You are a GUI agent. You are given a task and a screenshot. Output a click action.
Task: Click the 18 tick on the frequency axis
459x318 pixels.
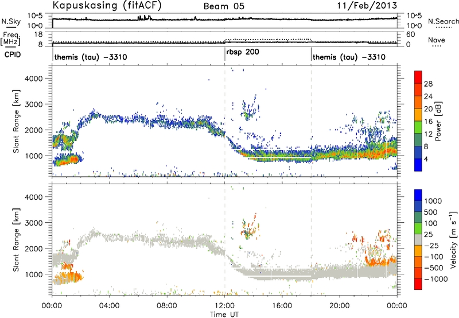[x=38, y=34]
